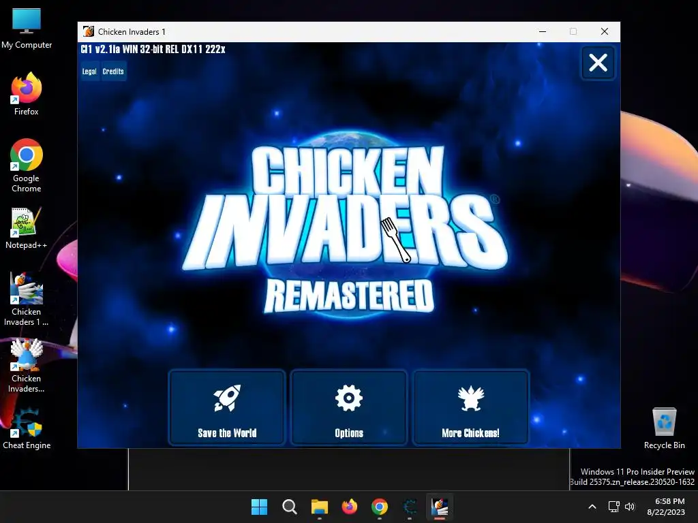Switch to Cheat Engine in the taskbar
The width and height of the screenshot is (698, 523).
click(410, 507)
